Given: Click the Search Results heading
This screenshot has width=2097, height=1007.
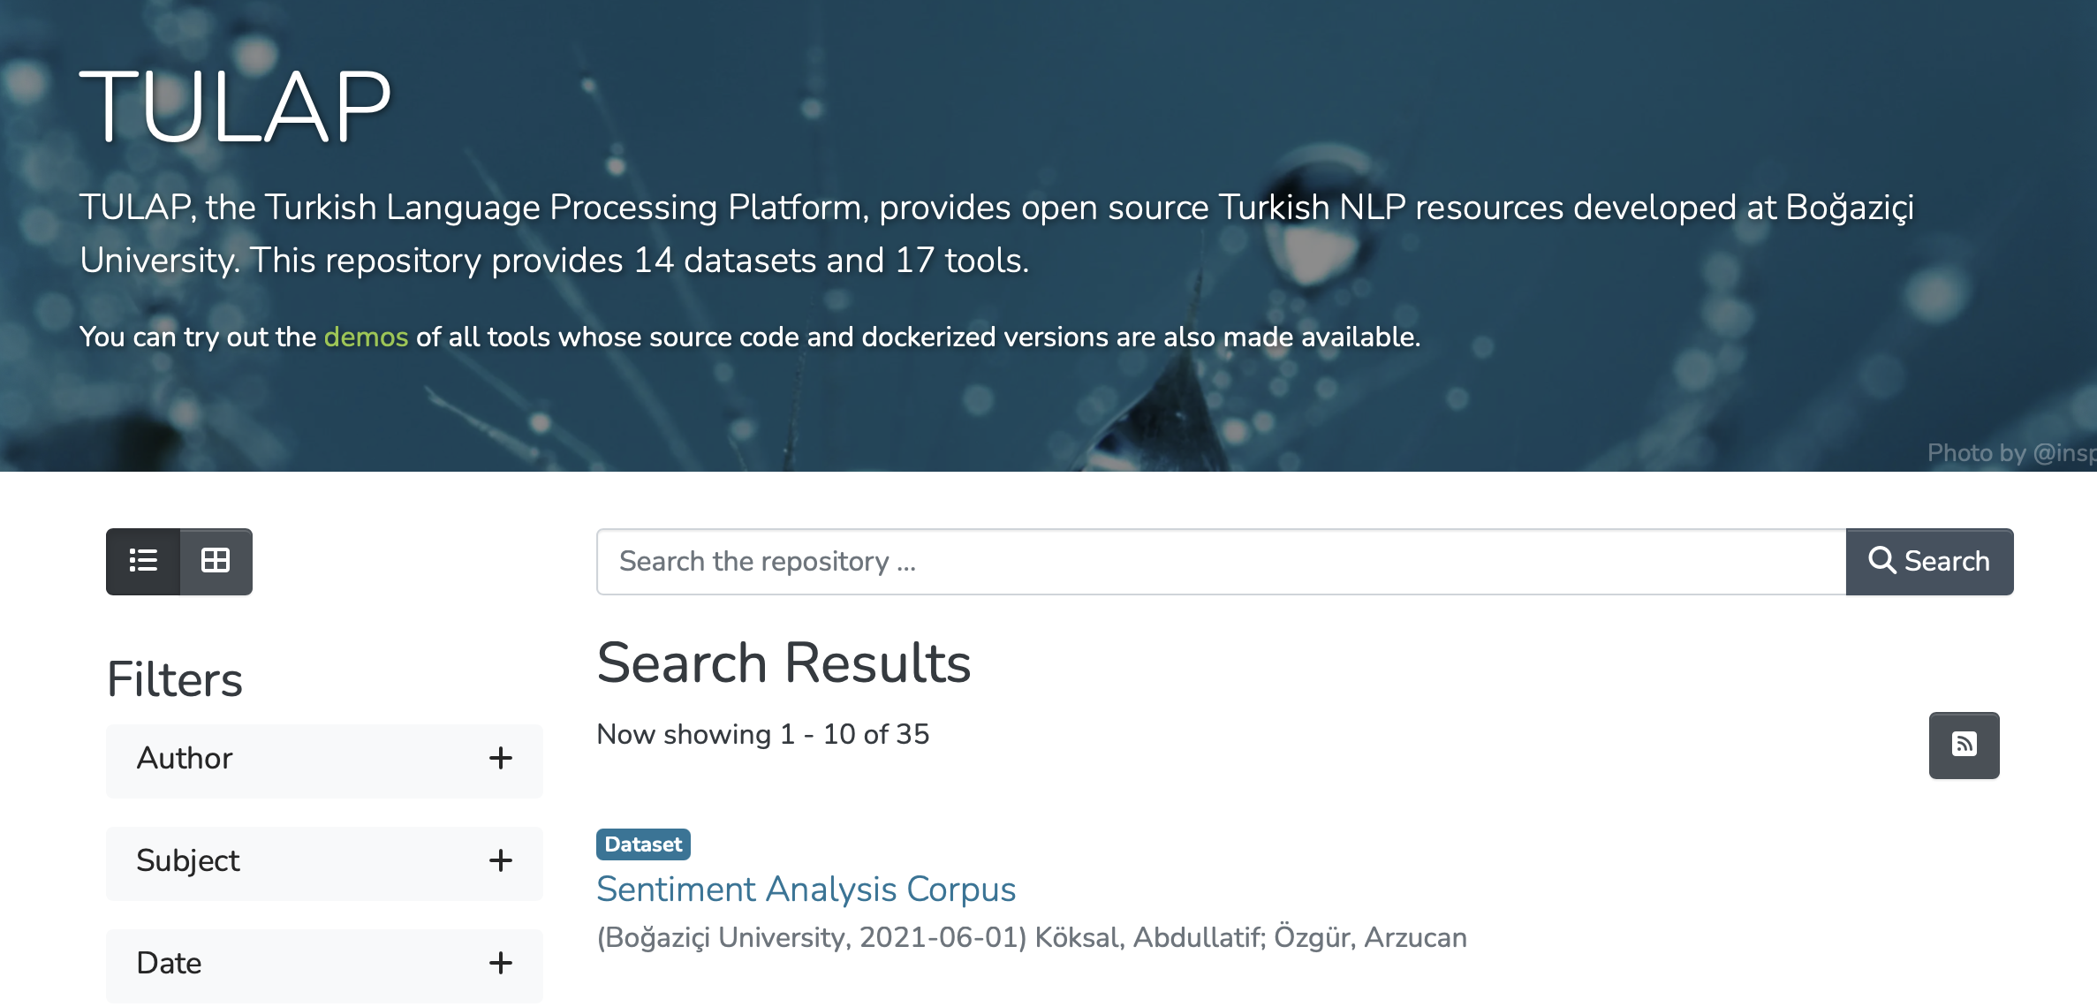Looking at the screenshot, I should (784, 662).
